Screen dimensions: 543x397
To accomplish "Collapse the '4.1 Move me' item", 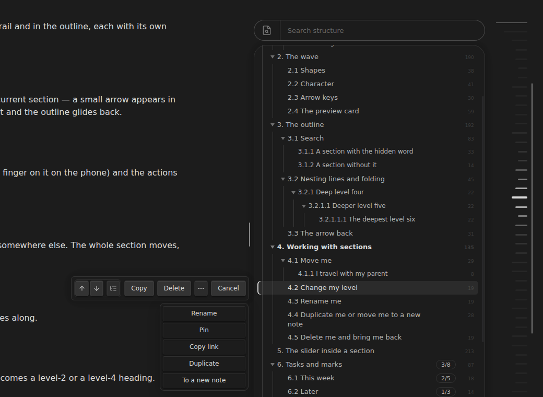I will click(x=283, y=261).
